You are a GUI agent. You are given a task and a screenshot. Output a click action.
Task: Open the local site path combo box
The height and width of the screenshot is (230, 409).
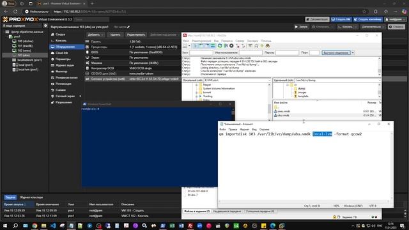[x=238, y=80]
